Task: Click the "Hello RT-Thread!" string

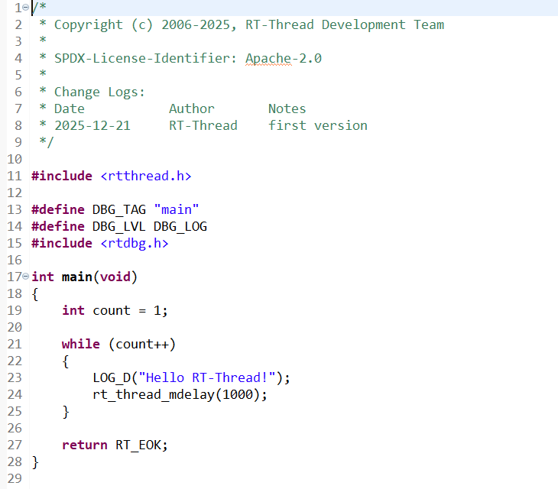Action: pyautogui.click(x=207, y=377)
